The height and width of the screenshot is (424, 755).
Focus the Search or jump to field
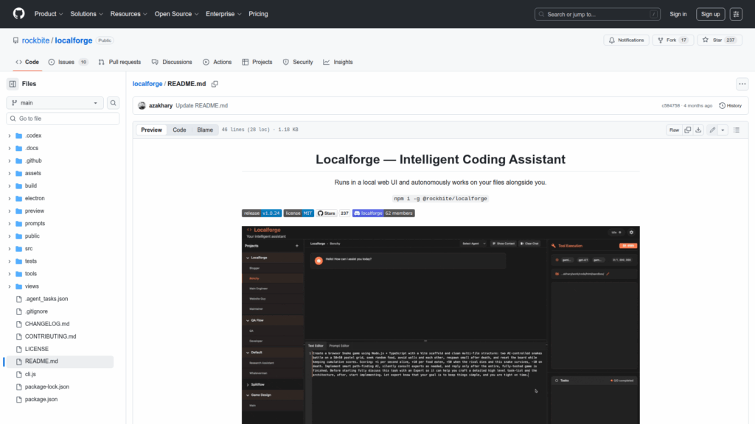[x=597, y=14]
